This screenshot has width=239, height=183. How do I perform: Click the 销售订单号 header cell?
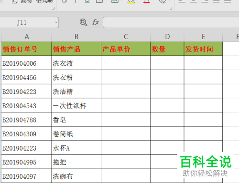[26, 49]
